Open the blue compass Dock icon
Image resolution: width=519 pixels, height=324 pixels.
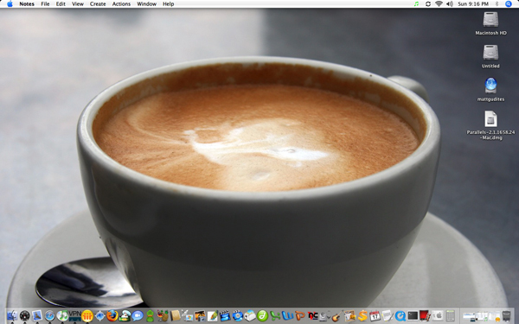coord(100,315)
